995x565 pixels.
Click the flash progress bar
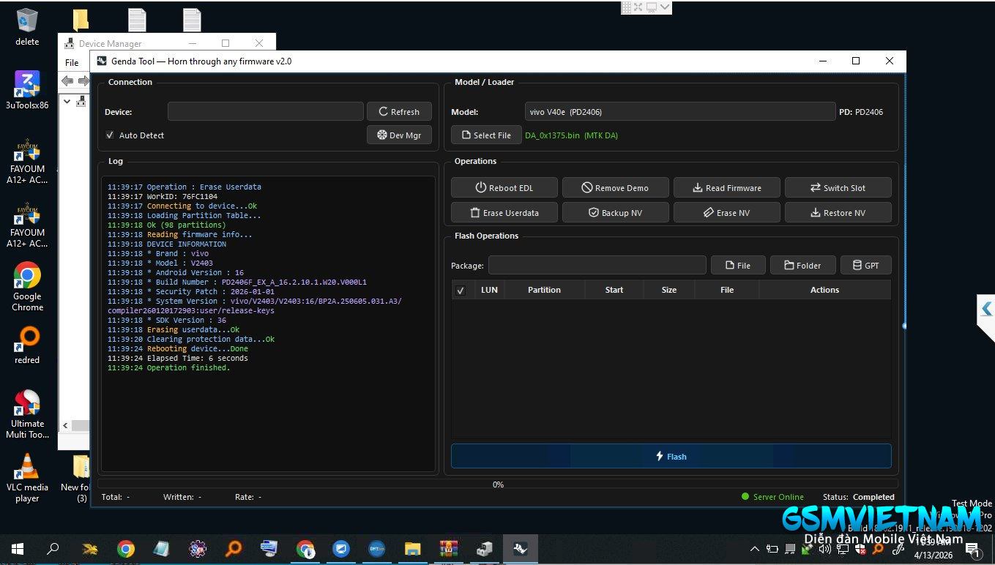pos(498,484)
